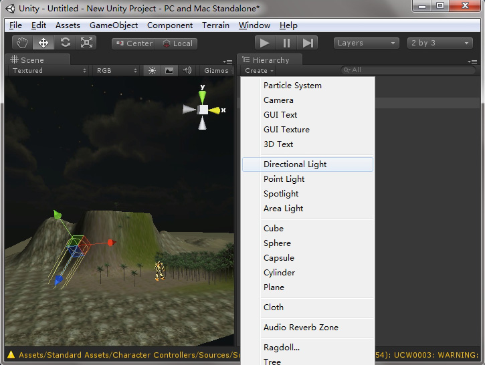The height and width of the screenshot is (365, 485).
Task: Switch to the Hierarchy tab
Action: [270, 59]
